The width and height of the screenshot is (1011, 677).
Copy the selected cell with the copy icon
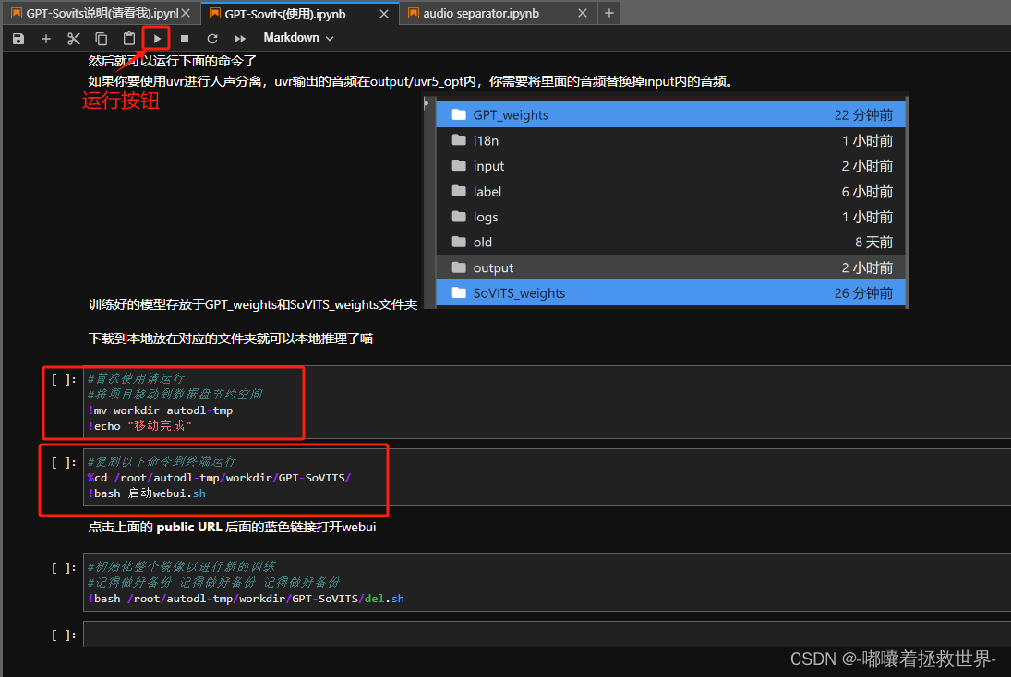click(102, 39)
